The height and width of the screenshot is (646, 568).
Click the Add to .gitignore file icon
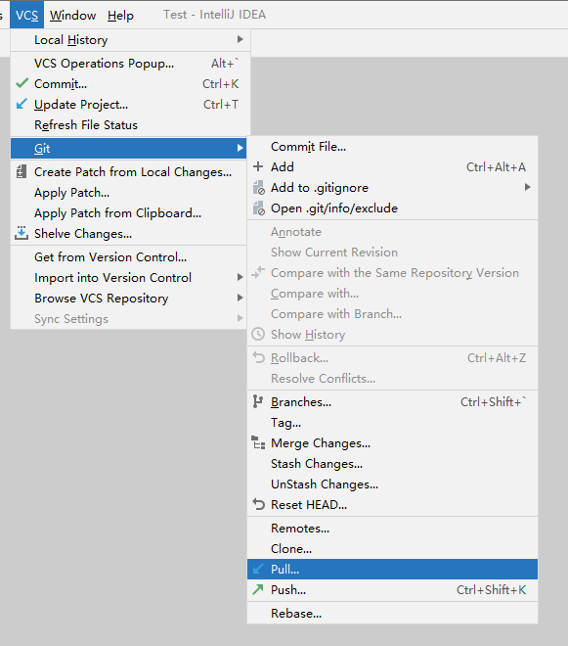click(x=258, y=188)
